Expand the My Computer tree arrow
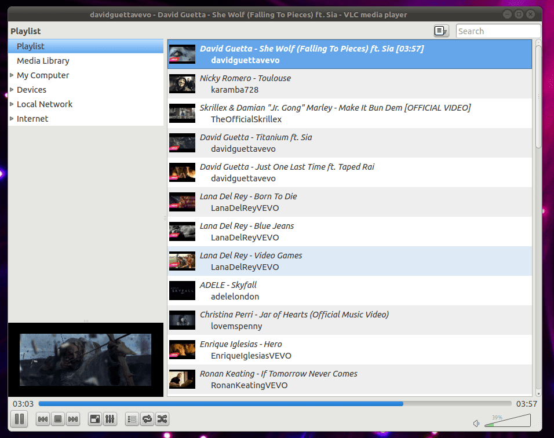The height and width of the screenshot is (438, 554). (x=12, y=75)
